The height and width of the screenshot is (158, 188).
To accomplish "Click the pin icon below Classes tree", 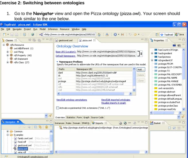I will click(x=50, y=116).
